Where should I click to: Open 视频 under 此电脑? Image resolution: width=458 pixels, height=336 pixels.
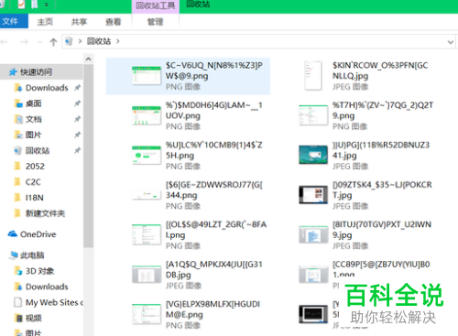33,319
